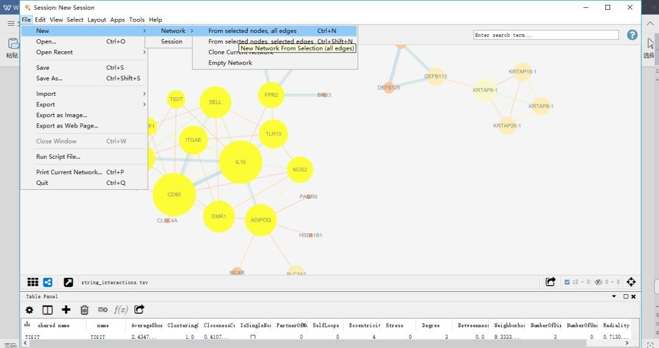Click the TLR10 node
The width and height of the screenshot is (659, 348).
(x=273, y=134)
